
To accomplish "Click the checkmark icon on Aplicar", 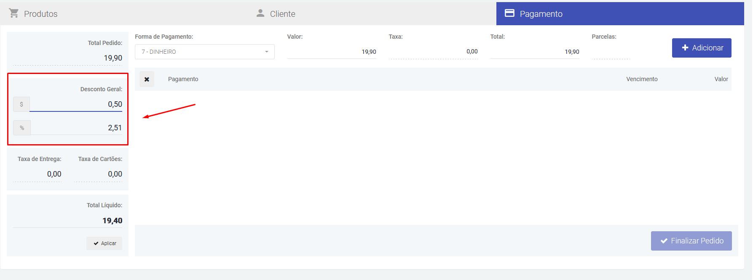I will 96,243.
